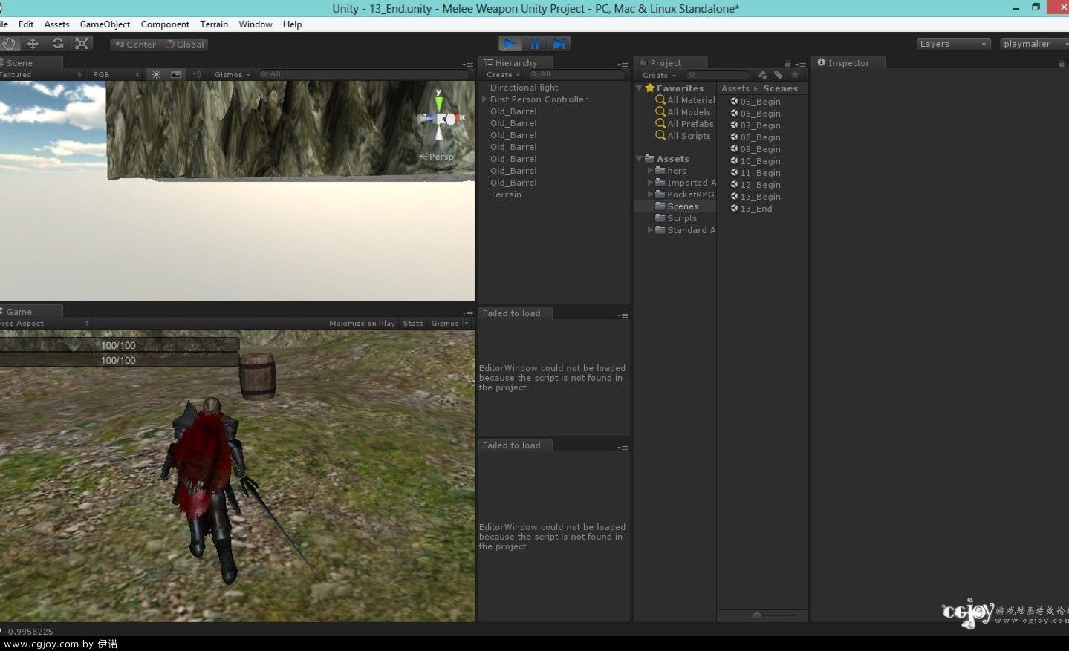Open the Textured draw mode dropdown

[x=41, y=75]
